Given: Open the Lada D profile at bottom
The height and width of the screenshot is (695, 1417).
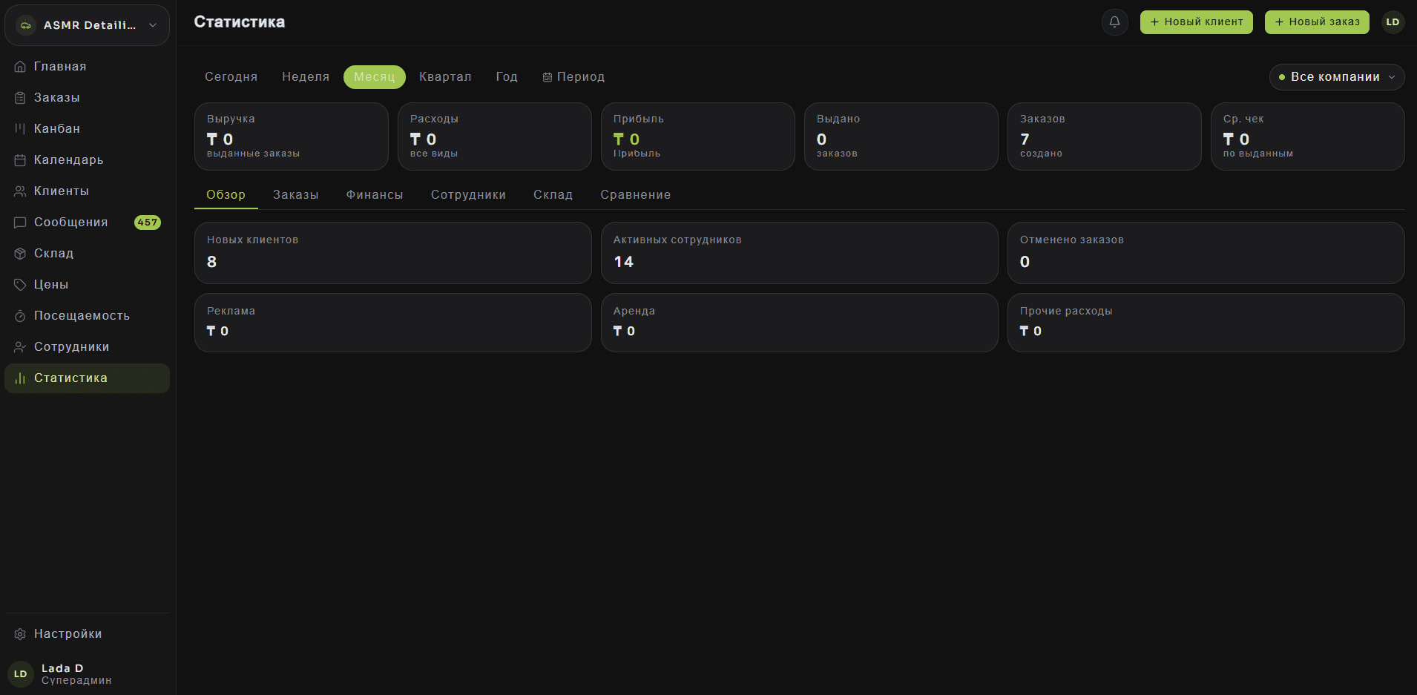Looking at the screenshot, I should [88, 674].
